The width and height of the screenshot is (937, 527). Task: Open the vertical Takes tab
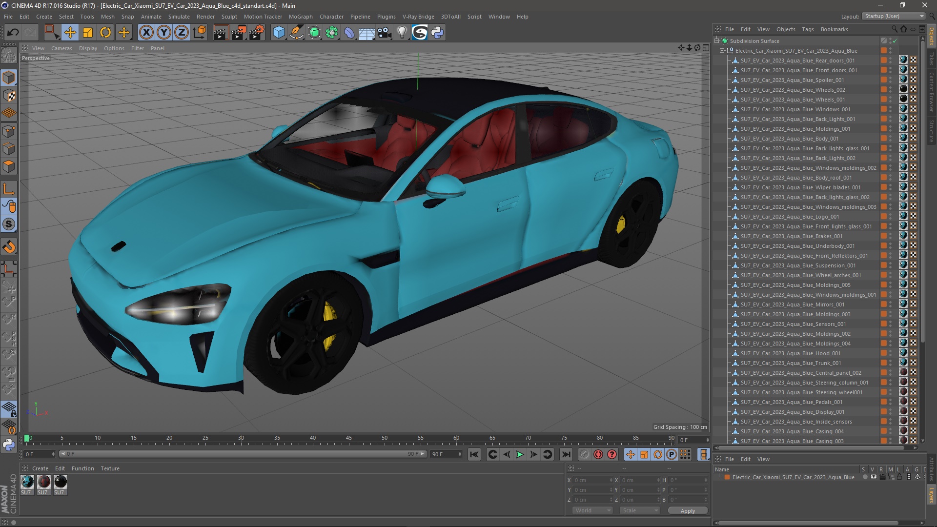(931, 60)
